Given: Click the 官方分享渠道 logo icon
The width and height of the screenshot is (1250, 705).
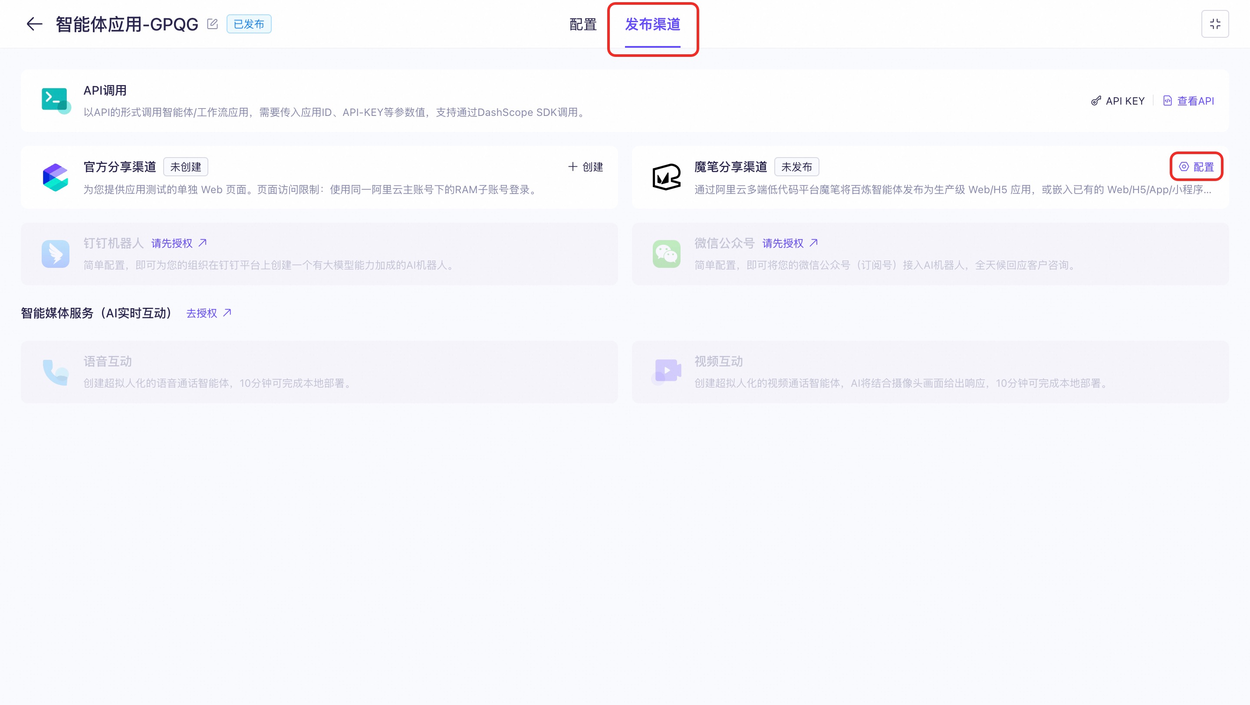Looking at the screenshot, I should (x=55, y=177).
